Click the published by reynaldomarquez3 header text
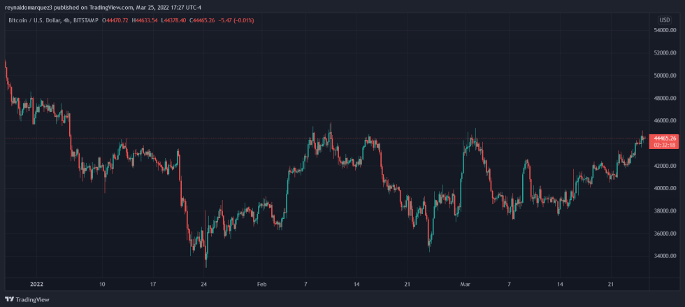The height and width of the screenshot is (307, 685). (103, 7)
